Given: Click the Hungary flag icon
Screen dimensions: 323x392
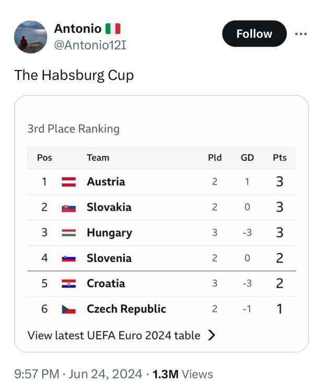Looking at the screenshot, I should [69, 233].
